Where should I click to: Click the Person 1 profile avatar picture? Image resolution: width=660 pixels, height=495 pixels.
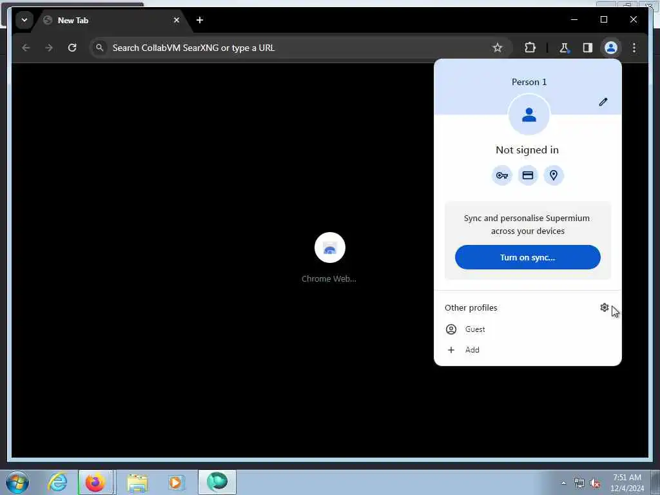click(529, 115)
